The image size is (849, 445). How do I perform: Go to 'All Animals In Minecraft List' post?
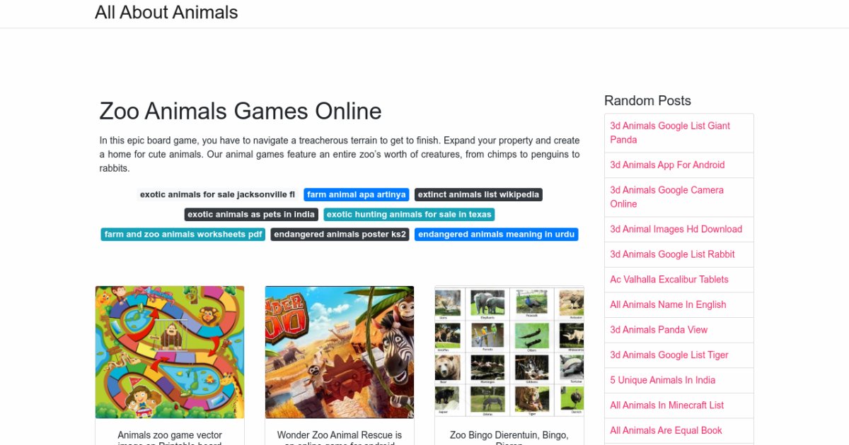(667, 405)
